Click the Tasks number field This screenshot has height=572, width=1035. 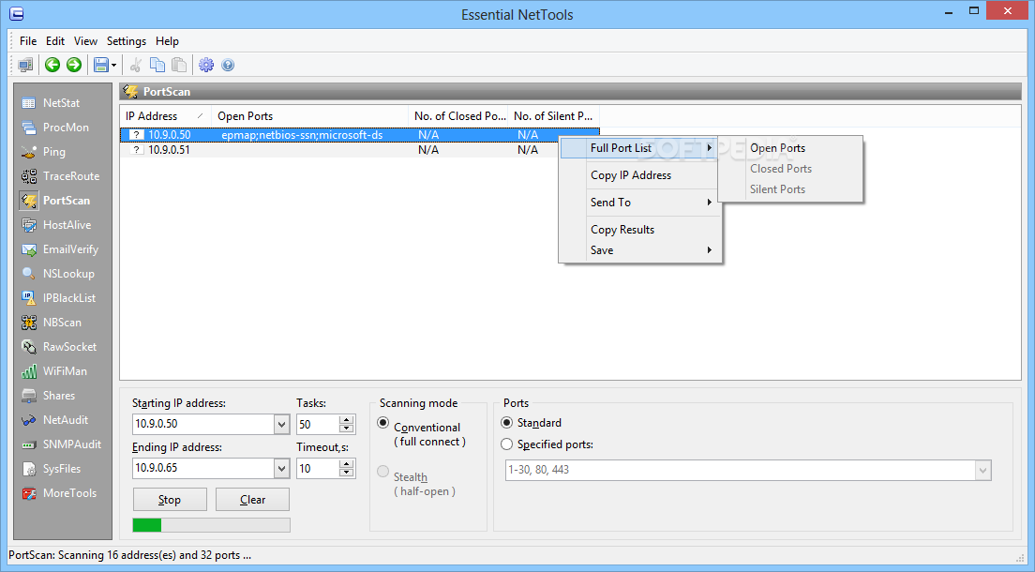point(318,424)
